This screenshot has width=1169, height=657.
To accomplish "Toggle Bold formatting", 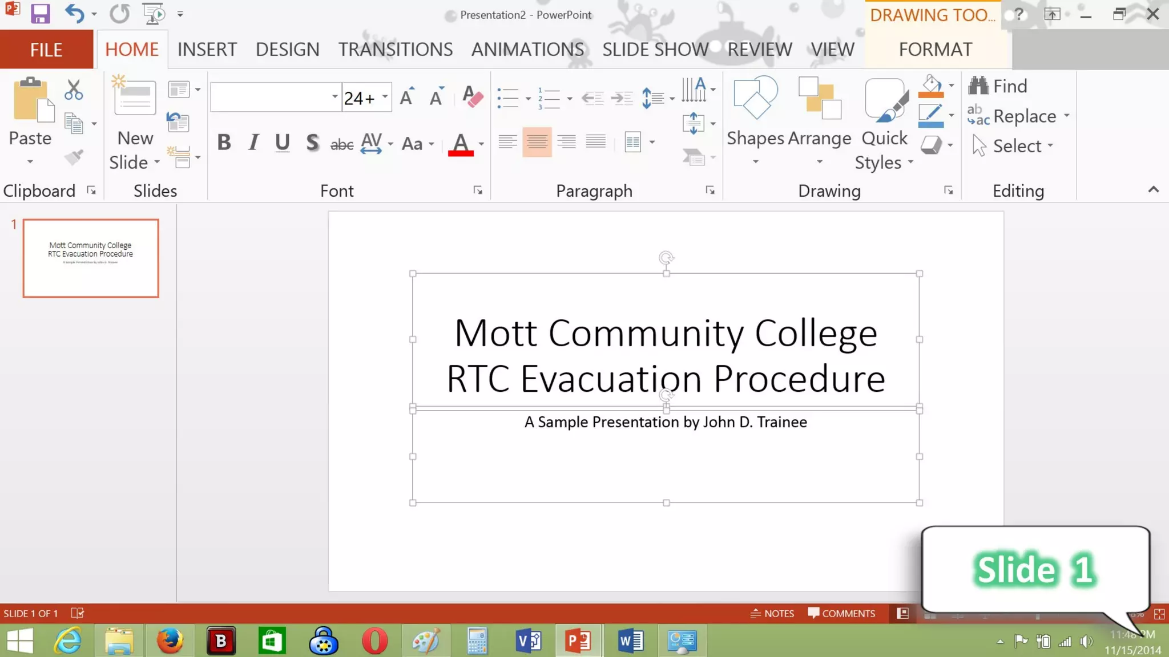I will (x=224, y=143).
